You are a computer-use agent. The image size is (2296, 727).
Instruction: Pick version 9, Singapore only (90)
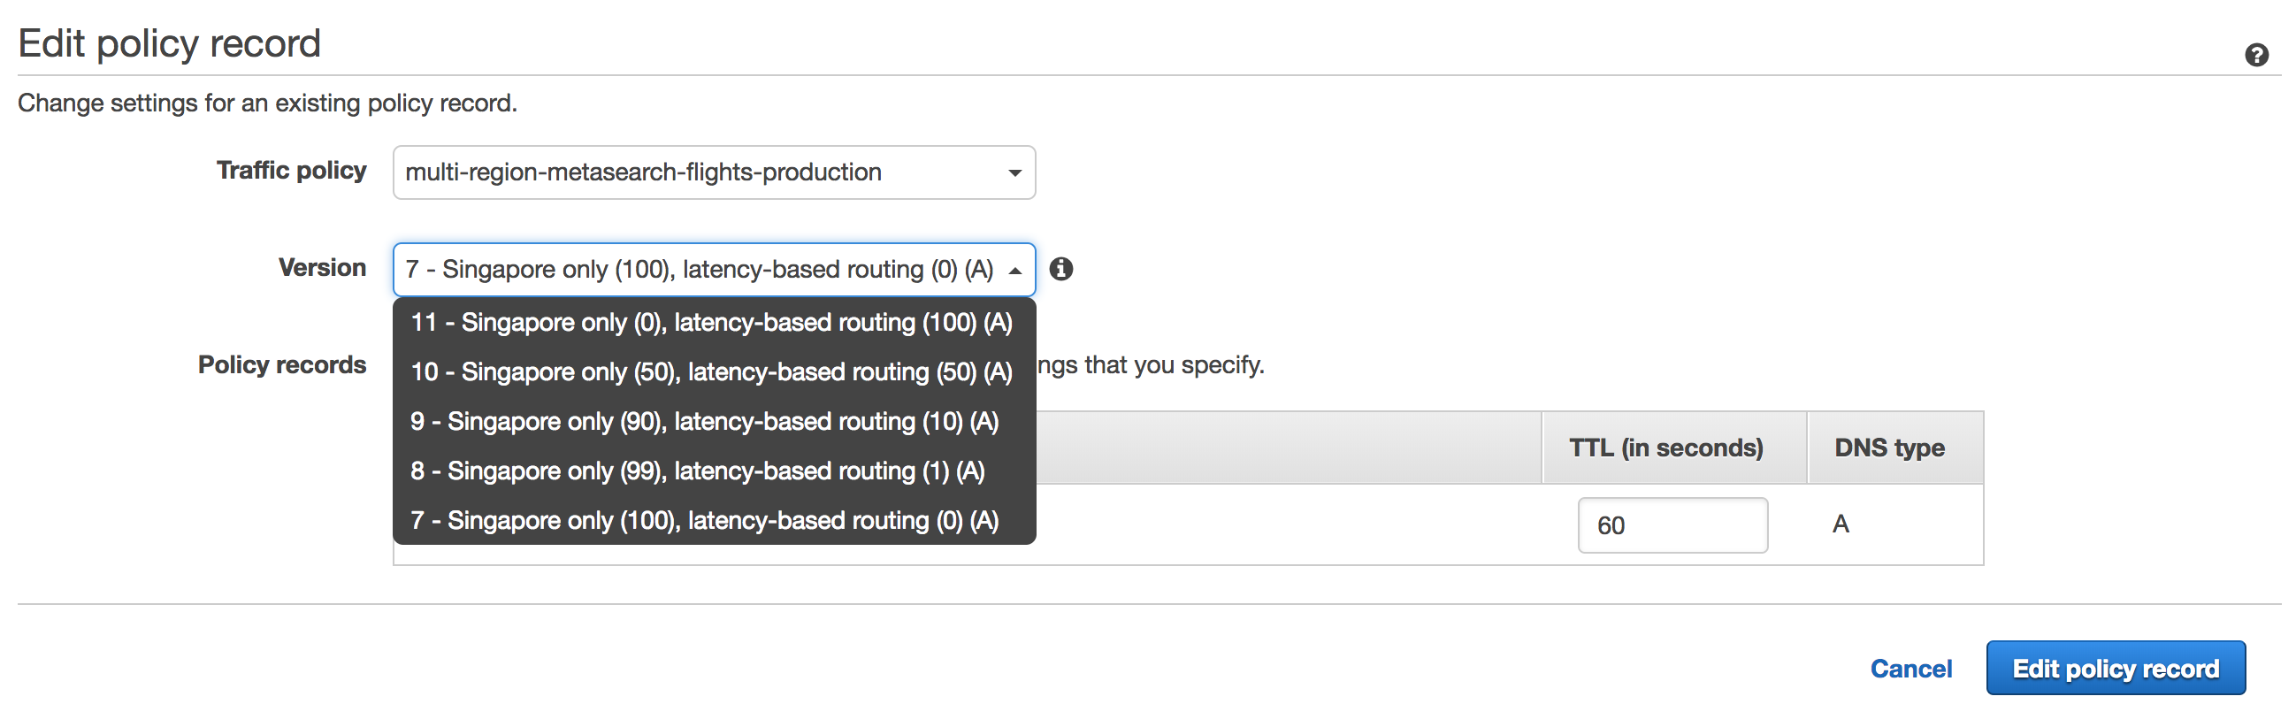point(704,421)
